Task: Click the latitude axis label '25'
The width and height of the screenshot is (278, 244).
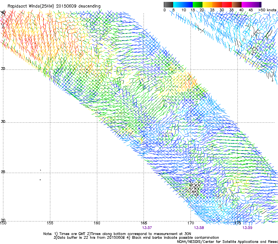Action: (3, 172)
